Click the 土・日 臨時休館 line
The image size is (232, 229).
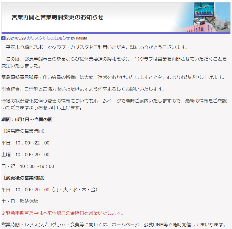tap(20, 201)
